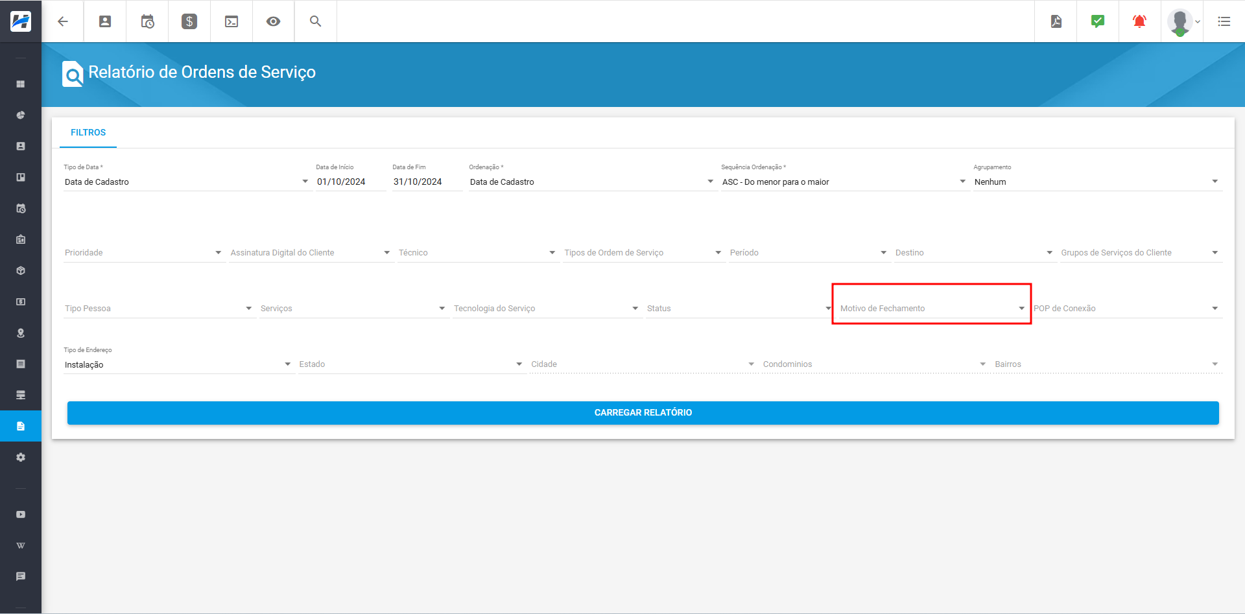Open the wiki W icon in sidebar
This screenshot has width=1245, height=614.
21,546
